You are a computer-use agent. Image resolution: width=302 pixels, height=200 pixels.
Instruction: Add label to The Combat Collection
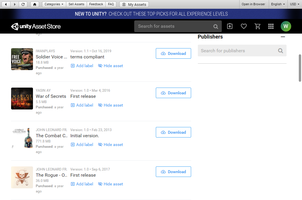coord(82,145)
